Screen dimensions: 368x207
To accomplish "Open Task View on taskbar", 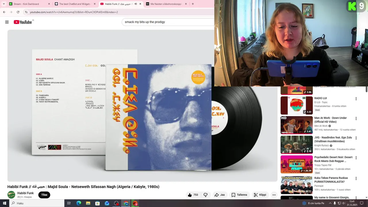I will (x=69, y=203).
